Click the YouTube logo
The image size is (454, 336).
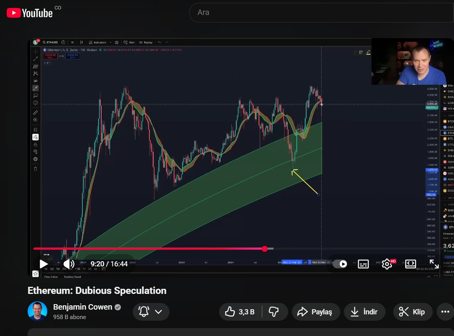[x=30, y=13]
